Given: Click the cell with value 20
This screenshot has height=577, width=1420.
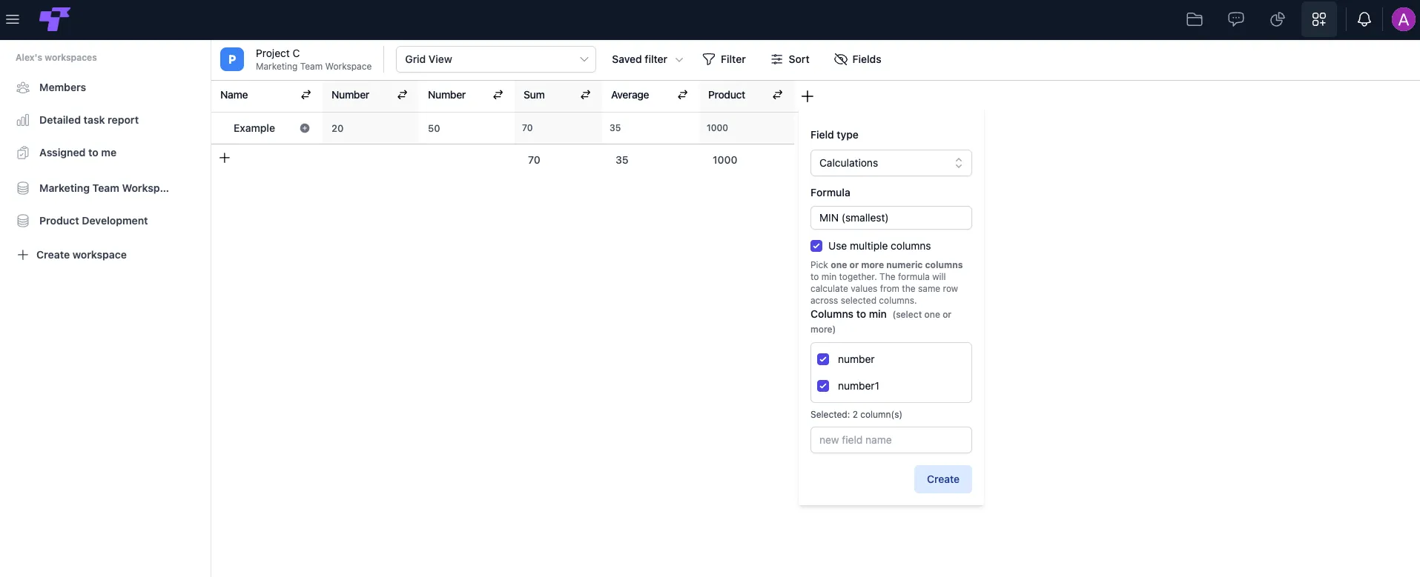Looking at the screenshot, I should tap(371, 128).
